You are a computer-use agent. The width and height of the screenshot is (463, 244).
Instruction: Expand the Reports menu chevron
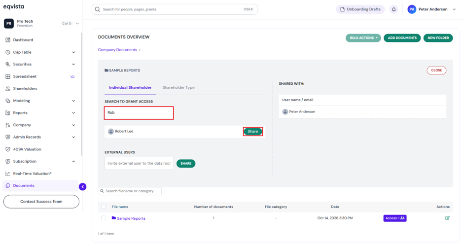[73, 113]
